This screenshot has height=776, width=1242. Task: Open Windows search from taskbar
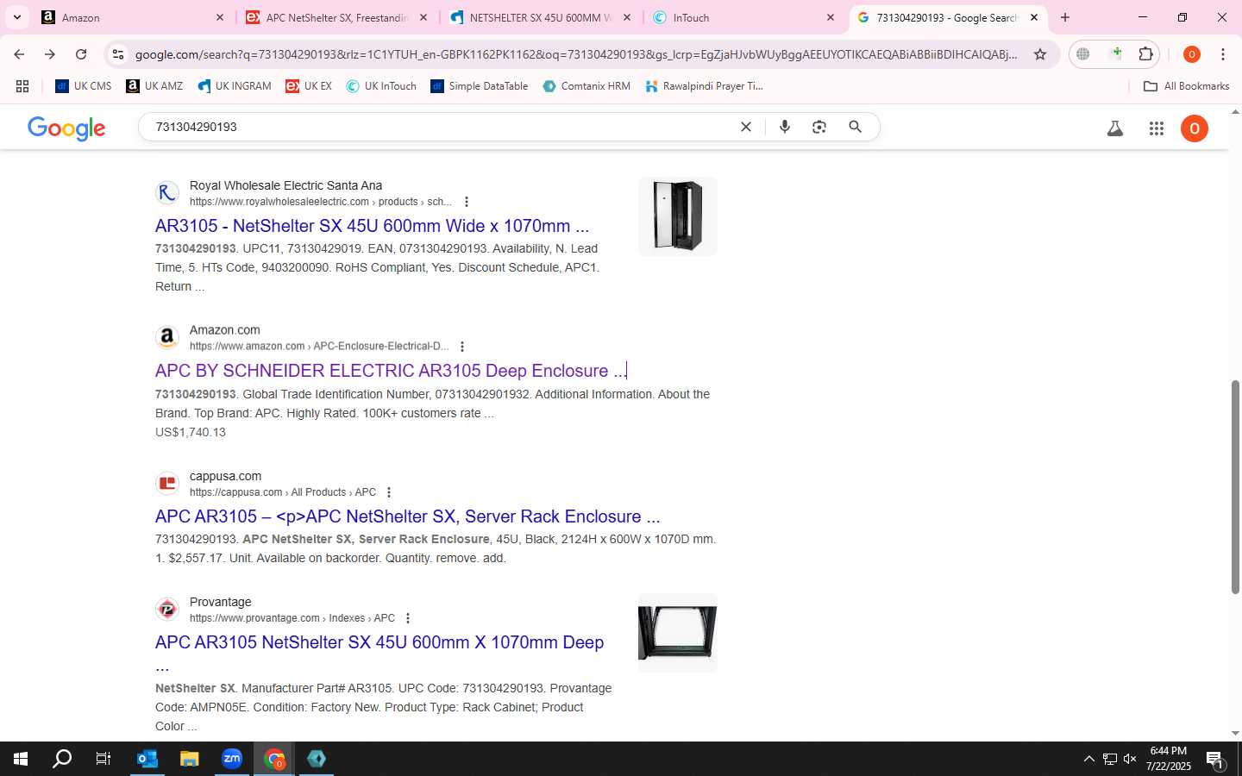tap(62, 759)
